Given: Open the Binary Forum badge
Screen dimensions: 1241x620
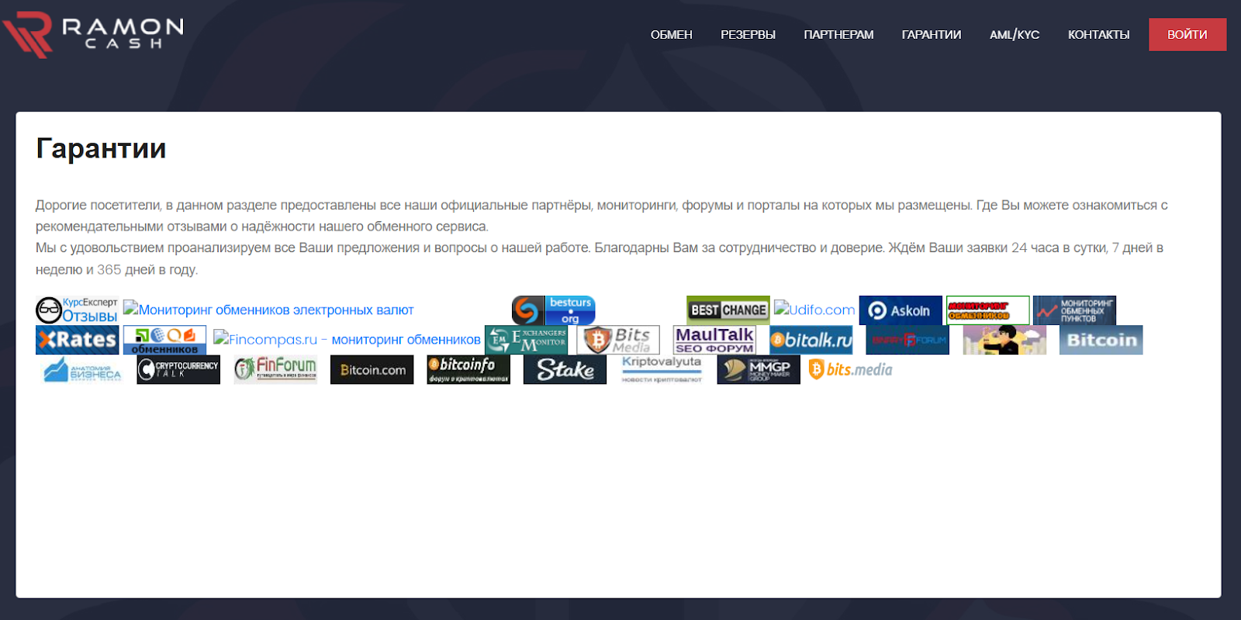Looking at the screenshot, I should coord(907,340).
